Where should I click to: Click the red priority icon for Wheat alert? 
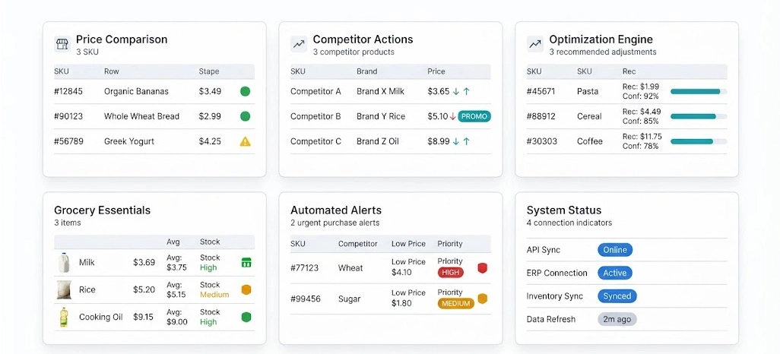(482, 268)
